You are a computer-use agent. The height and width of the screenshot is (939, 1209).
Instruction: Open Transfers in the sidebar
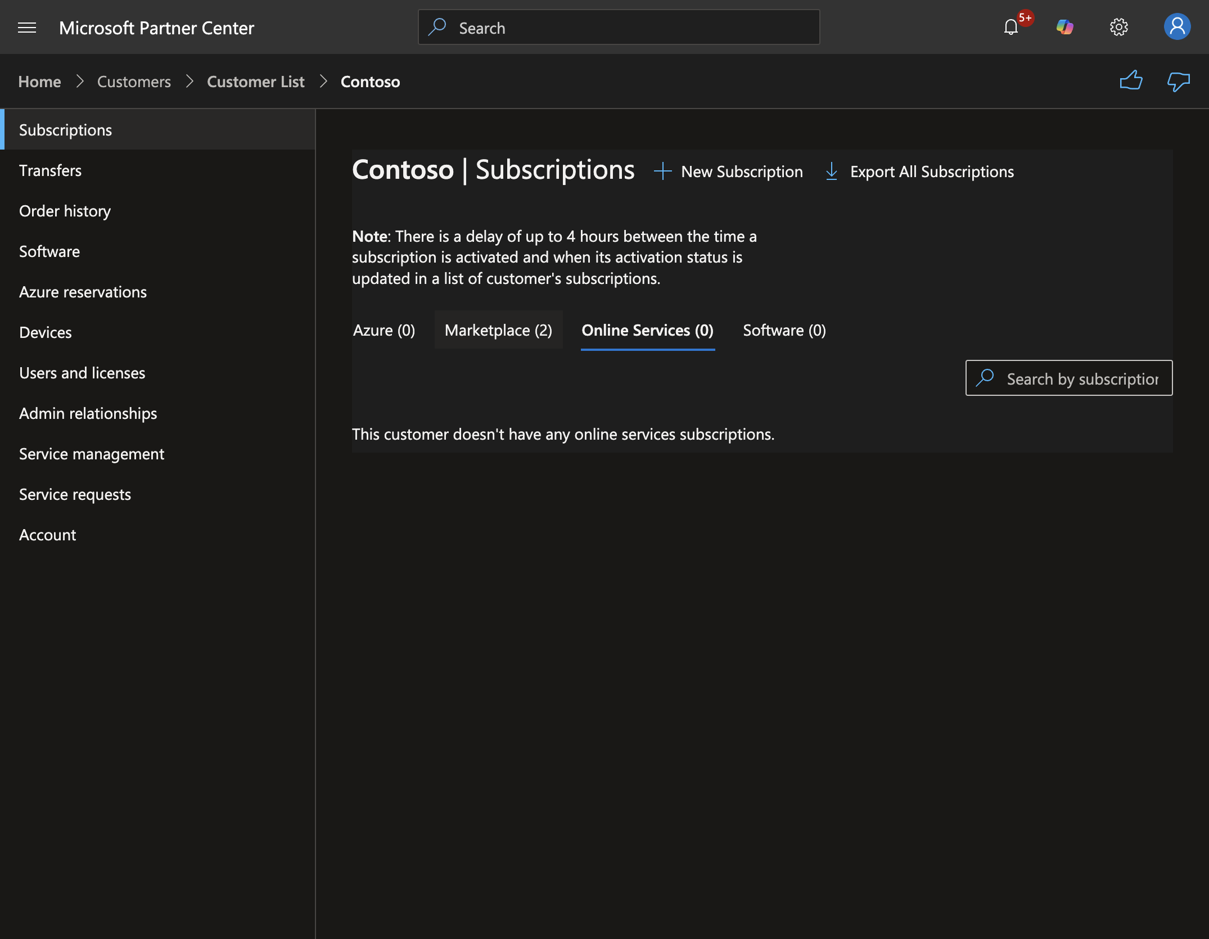tap(157, 170)
